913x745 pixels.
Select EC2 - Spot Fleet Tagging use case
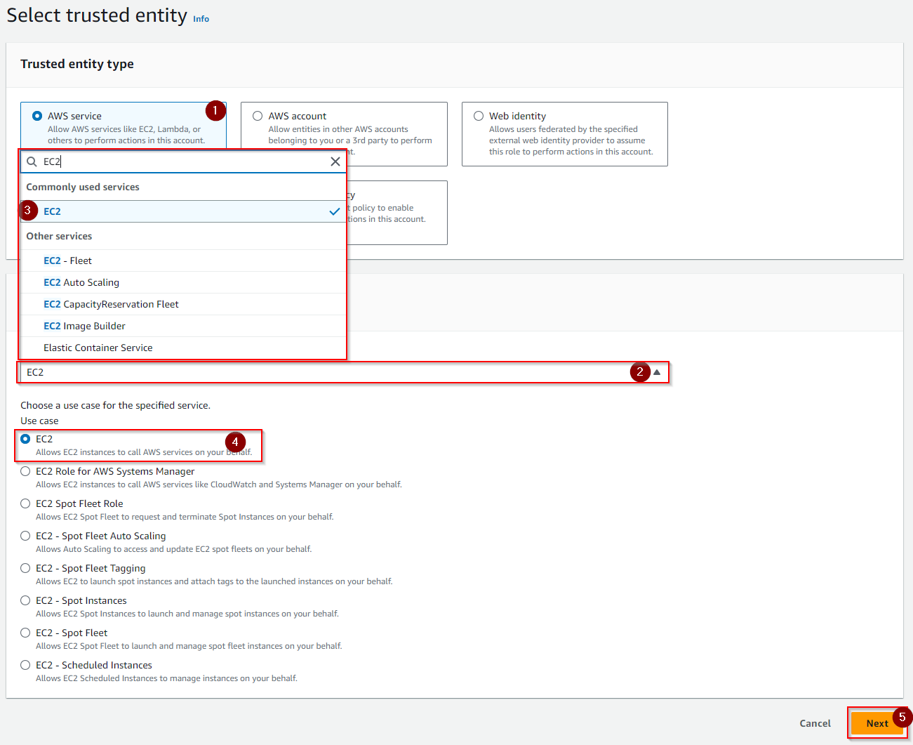pos(25,568)
